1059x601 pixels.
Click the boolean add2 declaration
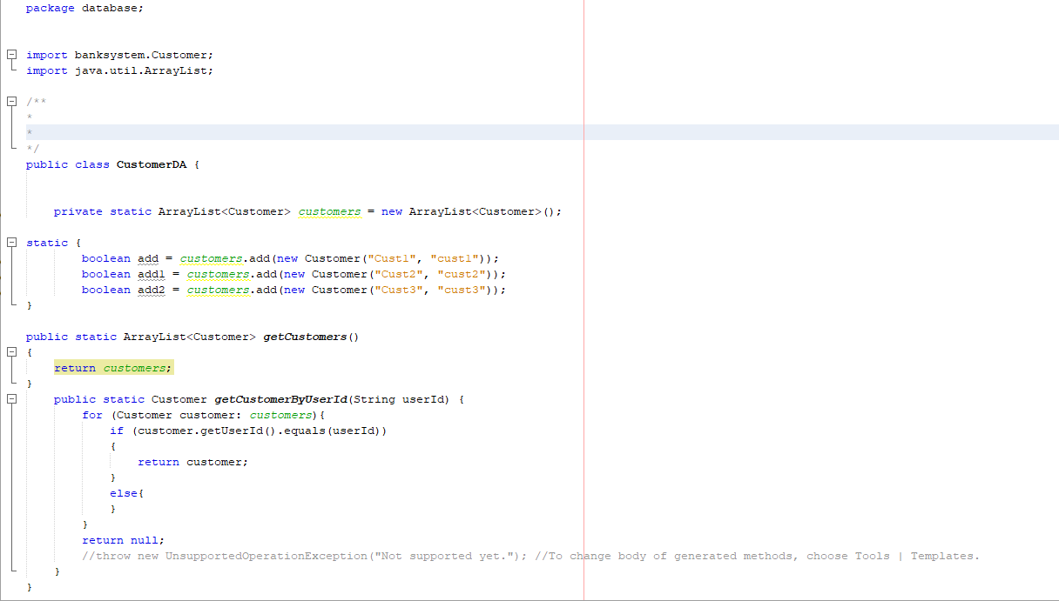tap(105, 290)
